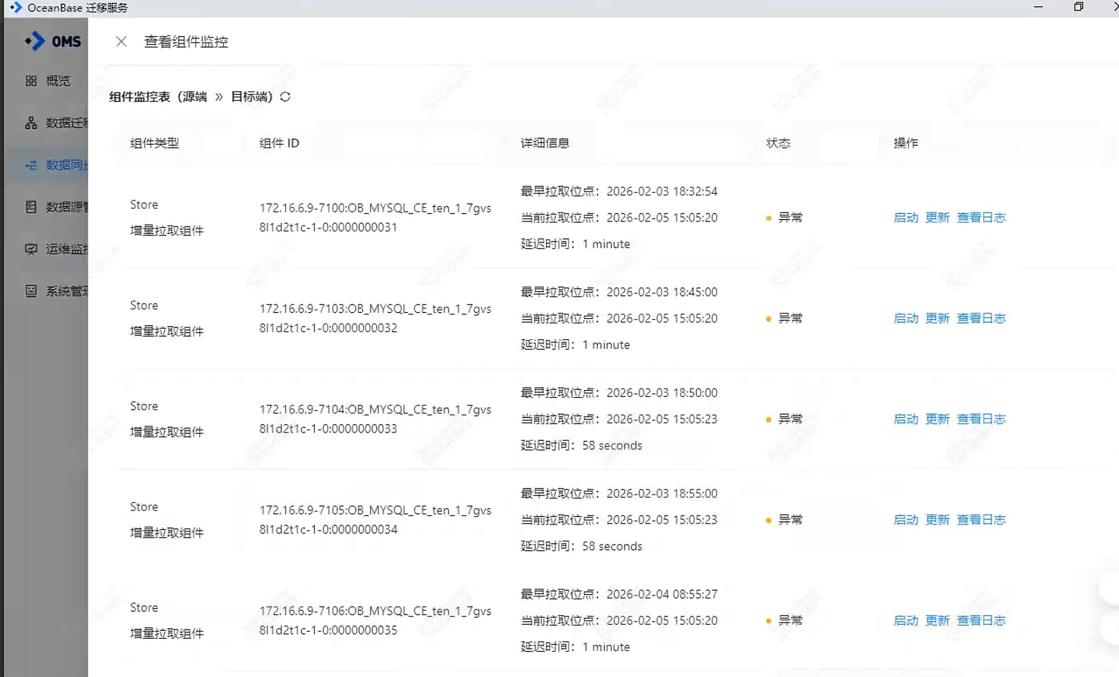The image size is (1119, 677).
Task: Update the Store component ending in 0035
Action: tap(937, 621)
